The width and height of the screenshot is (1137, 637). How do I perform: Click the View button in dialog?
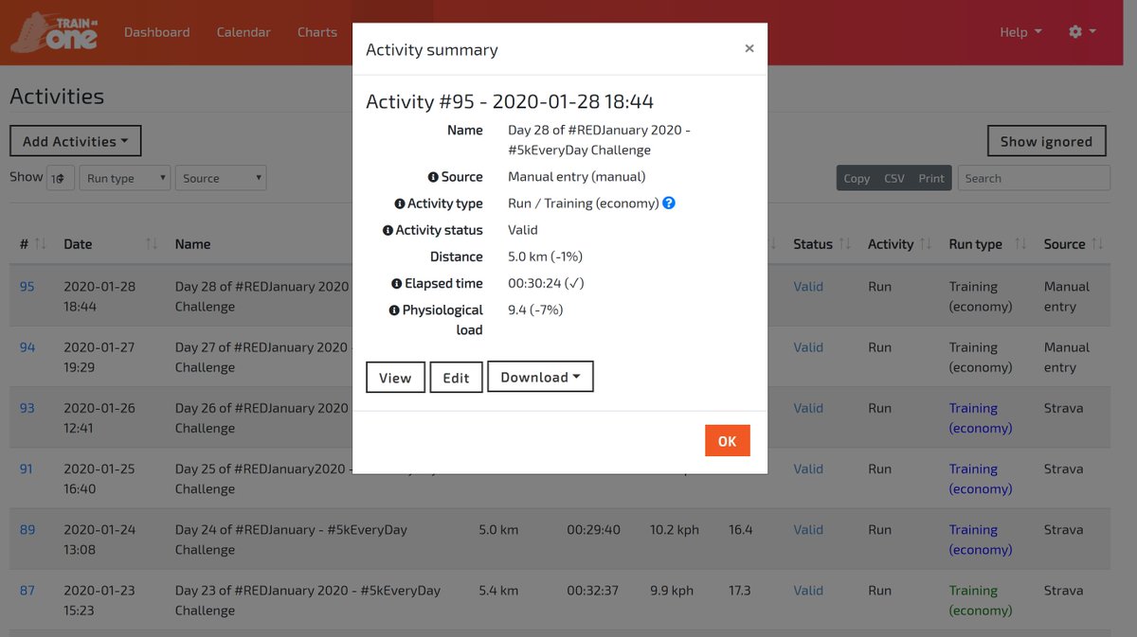(x=395, y=377)
